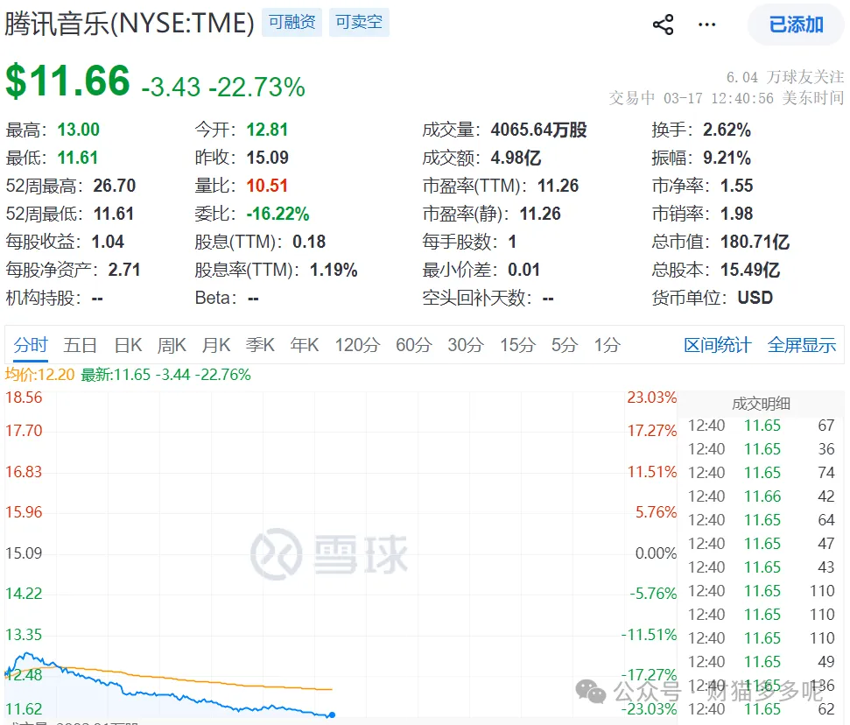Switch to the 5分 chart tab
This screenshot has height=725, width=850.
tap(565, 345)
